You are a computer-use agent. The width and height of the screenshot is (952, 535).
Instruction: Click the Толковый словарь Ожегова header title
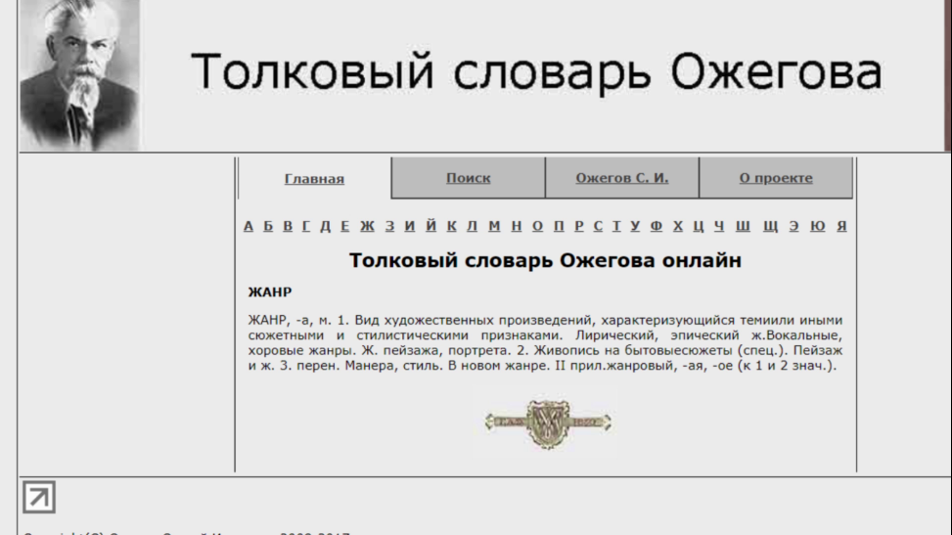[x=536, y=73]
